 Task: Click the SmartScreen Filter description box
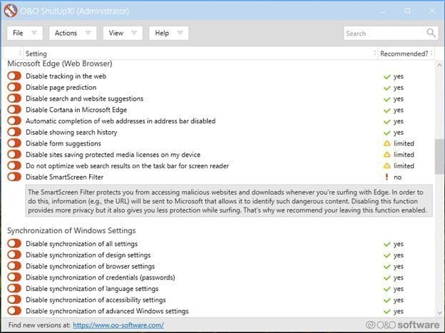coord(229,201)
